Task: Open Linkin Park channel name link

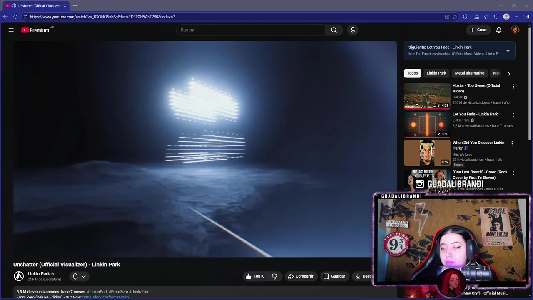Action: [39, 274]
